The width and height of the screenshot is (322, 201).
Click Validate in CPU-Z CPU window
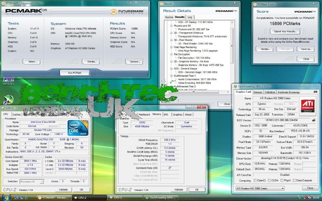(x=63, y=190)
